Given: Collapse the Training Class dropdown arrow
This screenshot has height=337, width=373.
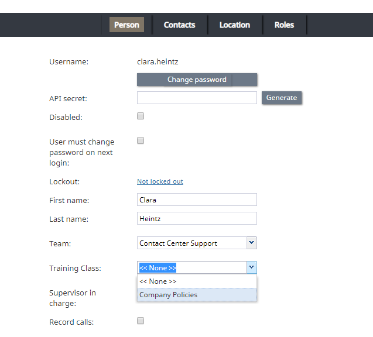Looking at the screenshot, I should 251,267.
